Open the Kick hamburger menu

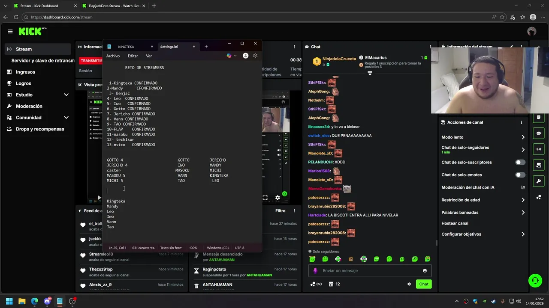pos(10,31)
